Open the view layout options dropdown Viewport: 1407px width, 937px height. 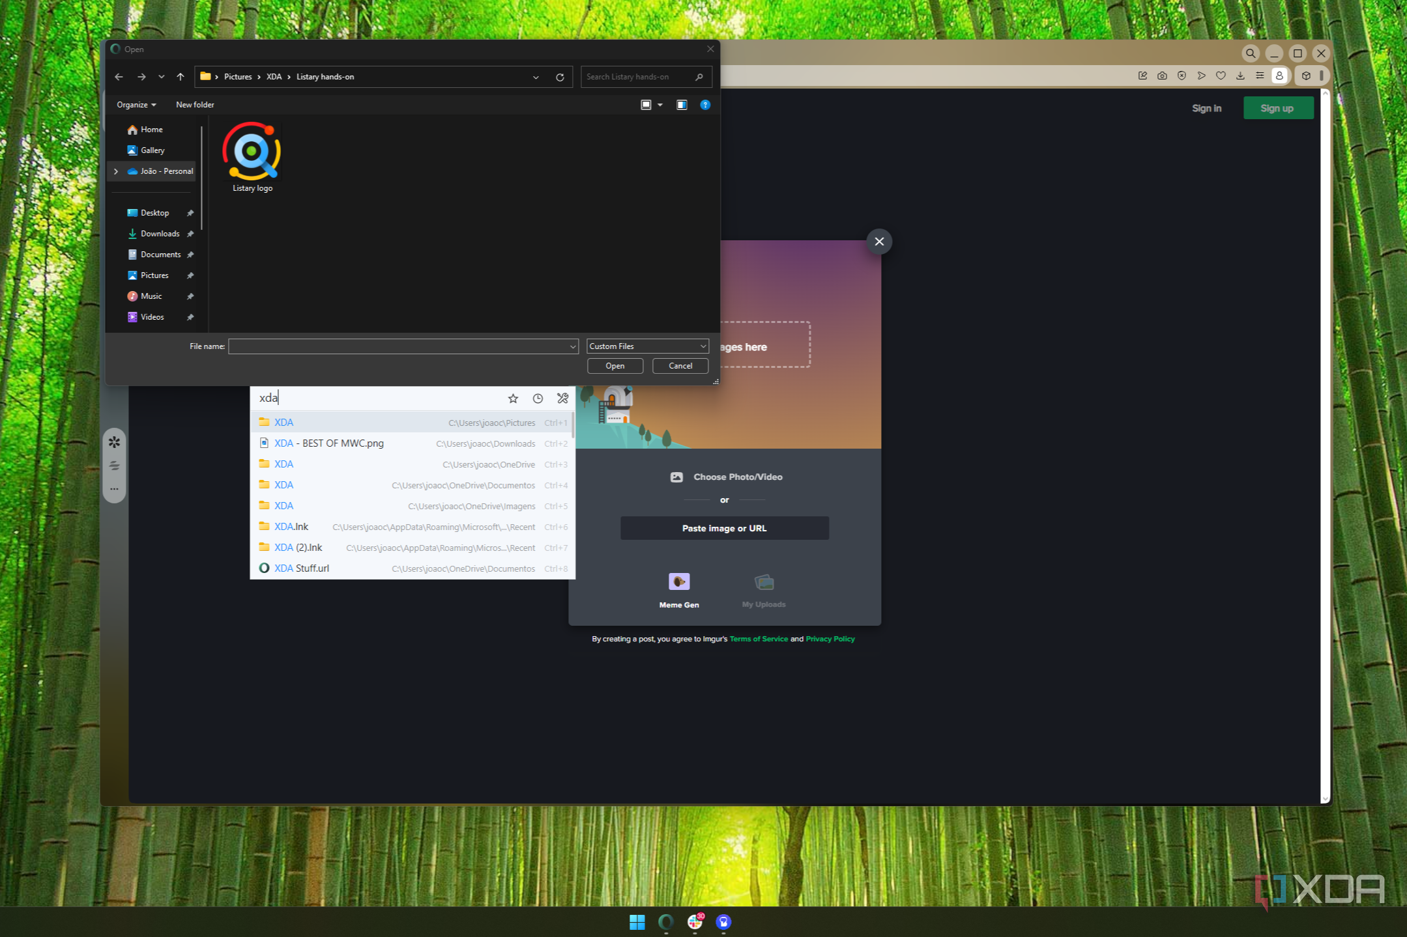click(x=660, y=105)
